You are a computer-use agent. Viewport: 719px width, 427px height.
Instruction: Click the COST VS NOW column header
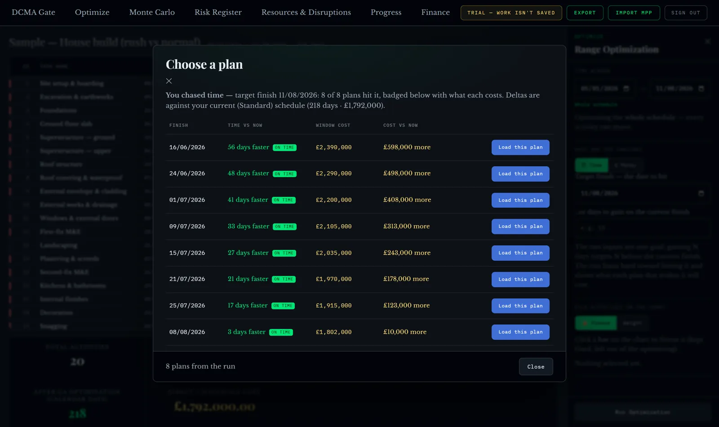click(x=400, y=125)
